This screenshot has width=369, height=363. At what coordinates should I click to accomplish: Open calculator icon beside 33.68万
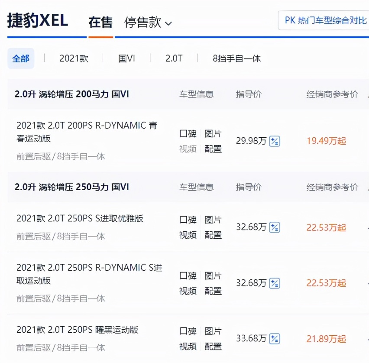pyautogui.click(x=275, y=339)
